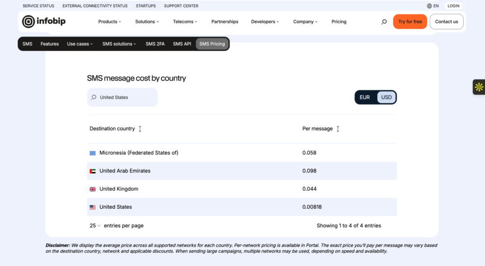Click the 0.098 price value
This screenshot has height=266, width=485.
[309, 171]
